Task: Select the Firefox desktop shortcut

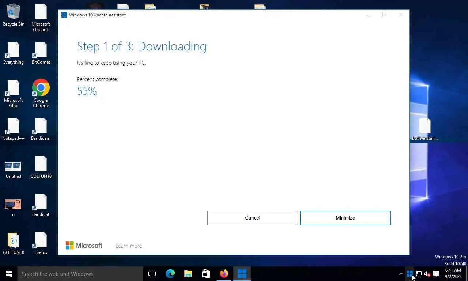Action: 41,243
